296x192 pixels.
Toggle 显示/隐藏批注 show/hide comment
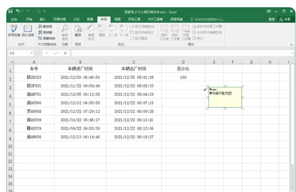pos(142,27)
